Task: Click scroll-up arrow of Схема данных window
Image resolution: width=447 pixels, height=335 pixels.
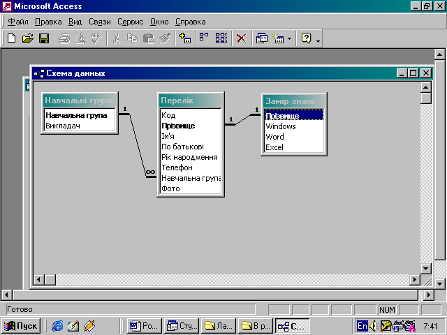Action: tap(425, 87)
